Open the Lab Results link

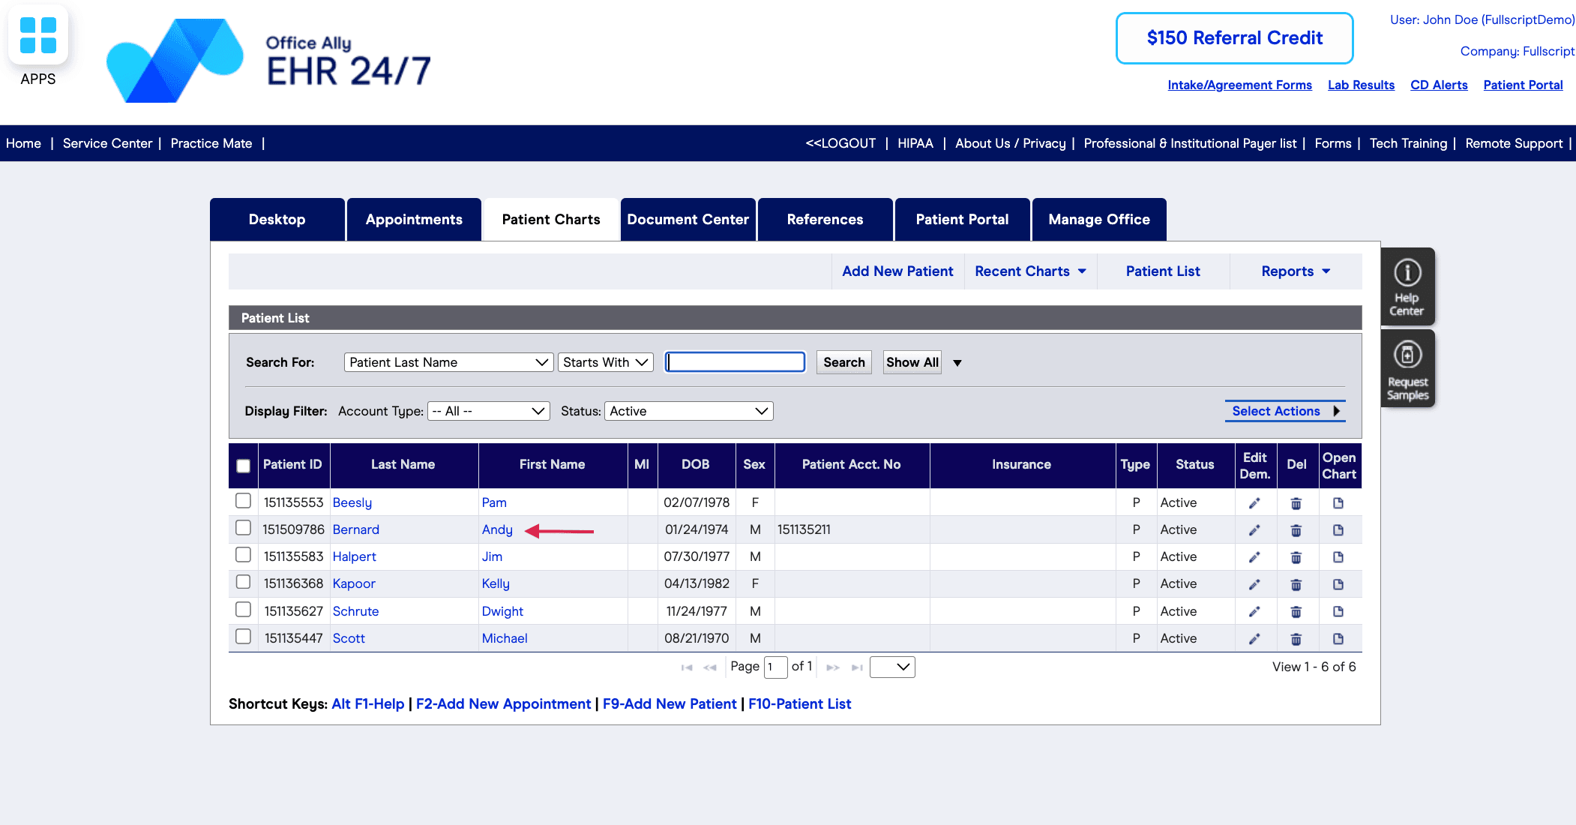pos(1361,85)
